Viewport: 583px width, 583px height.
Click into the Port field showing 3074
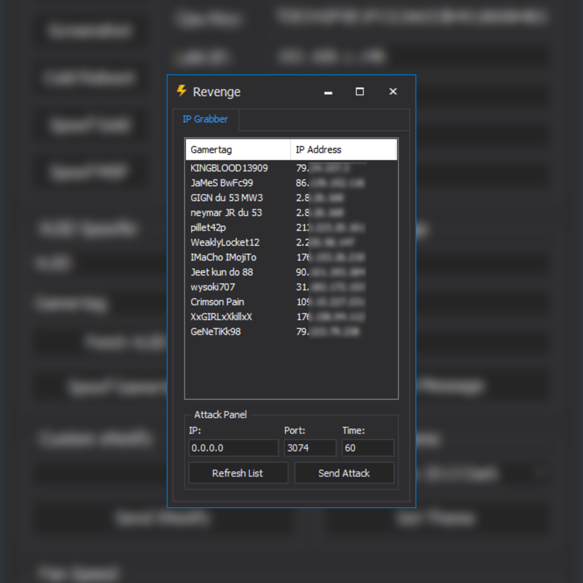click(x=309, y=448)
